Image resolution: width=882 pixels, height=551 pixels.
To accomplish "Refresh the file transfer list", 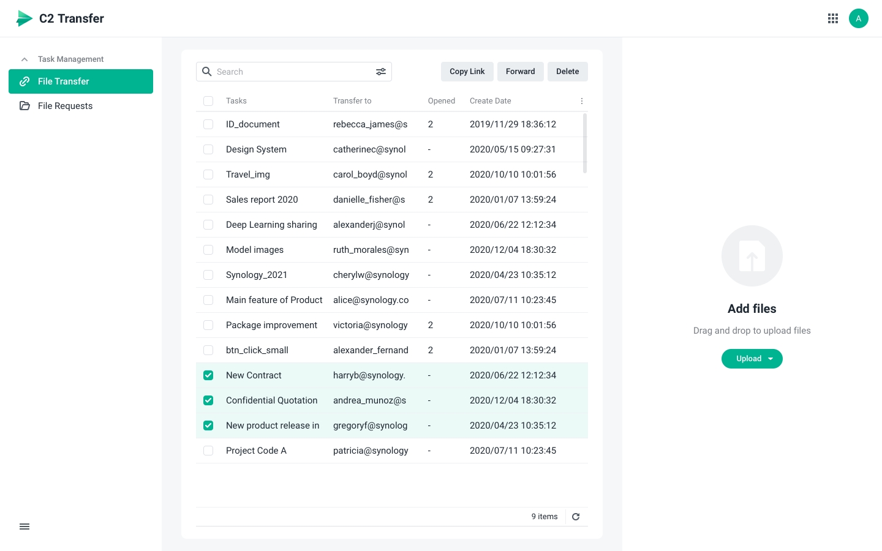I will 576,516.
